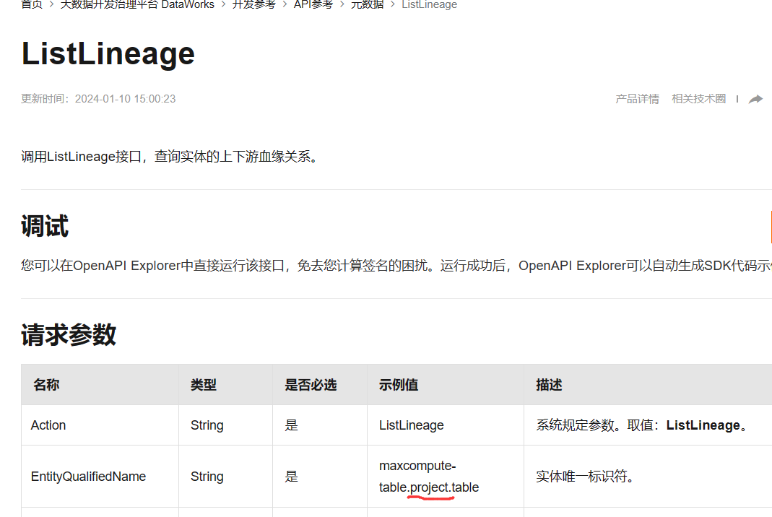The height and width of the screenshot is (517, 772).
Task: Open the 相关技术圈 link
Action: 698,99
